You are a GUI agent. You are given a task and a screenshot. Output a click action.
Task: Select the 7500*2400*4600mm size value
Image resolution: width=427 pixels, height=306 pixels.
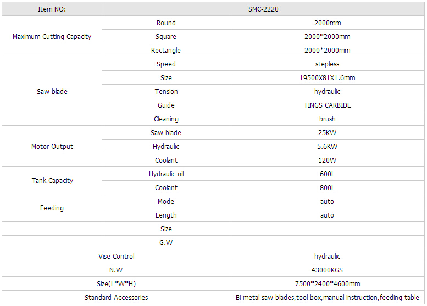coord(327,284)
